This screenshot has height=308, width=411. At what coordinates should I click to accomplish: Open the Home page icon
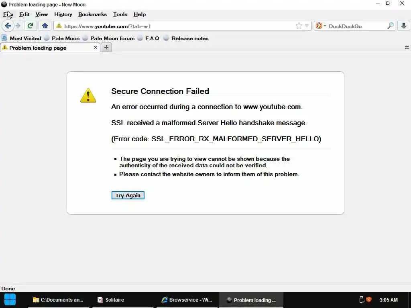click(45, 26)
